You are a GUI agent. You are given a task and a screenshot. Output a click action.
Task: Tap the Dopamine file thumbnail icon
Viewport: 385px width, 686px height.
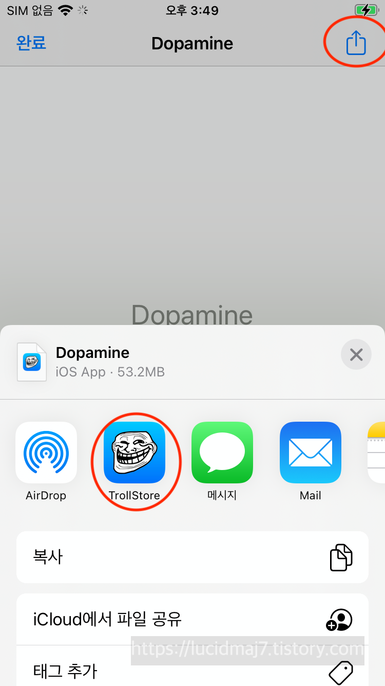click(x=32, y=362)
